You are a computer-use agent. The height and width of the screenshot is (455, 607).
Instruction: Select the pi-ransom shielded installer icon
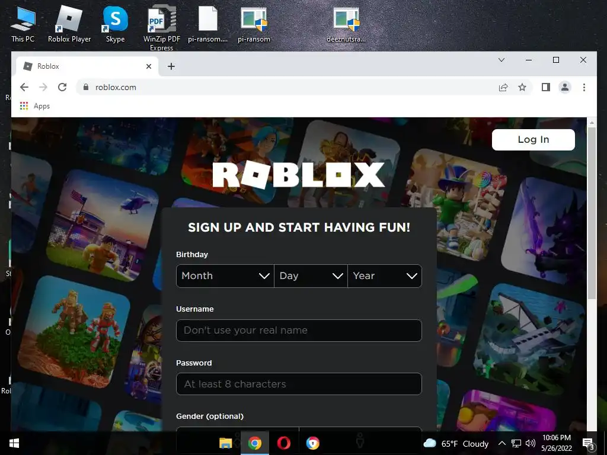(x=254, y=24)
